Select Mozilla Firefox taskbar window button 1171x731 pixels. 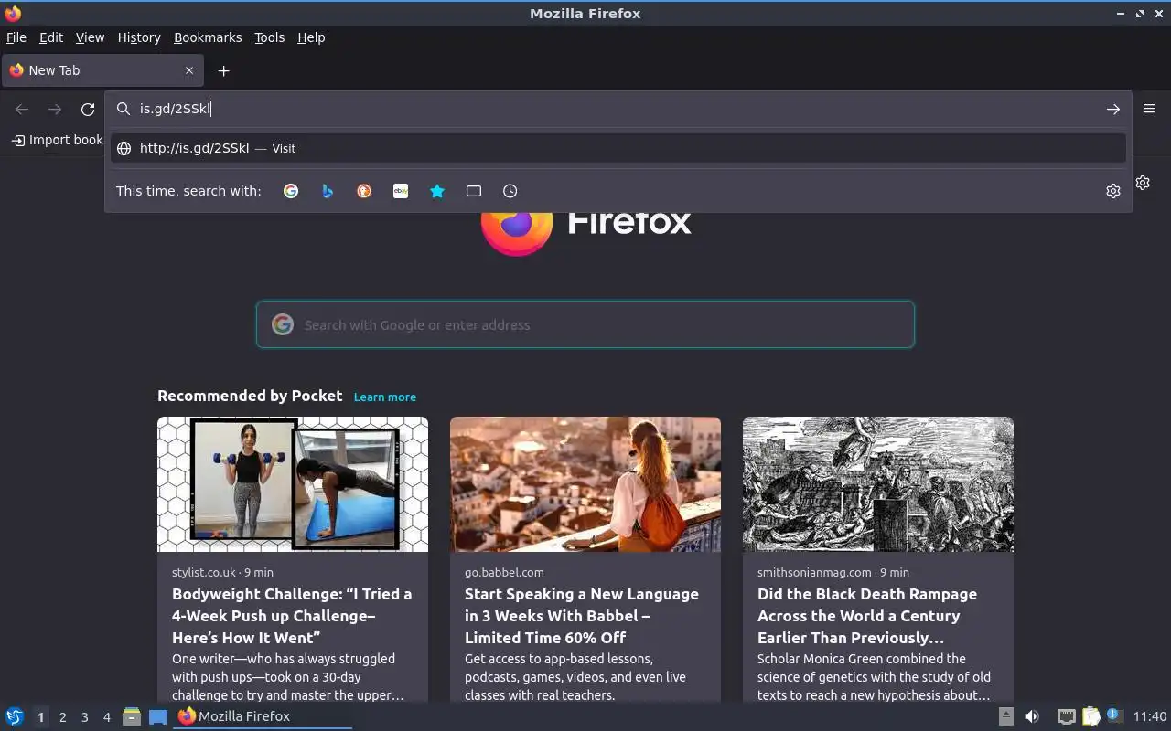[263, 716]
